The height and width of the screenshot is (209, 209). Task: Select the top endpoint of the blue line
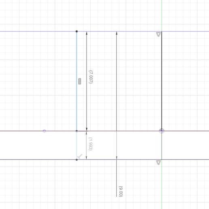point(77,31)
